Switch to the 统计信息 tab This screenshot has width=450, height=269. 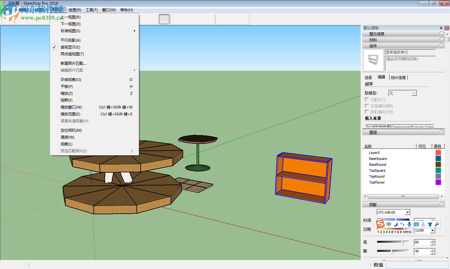(398, 77)
